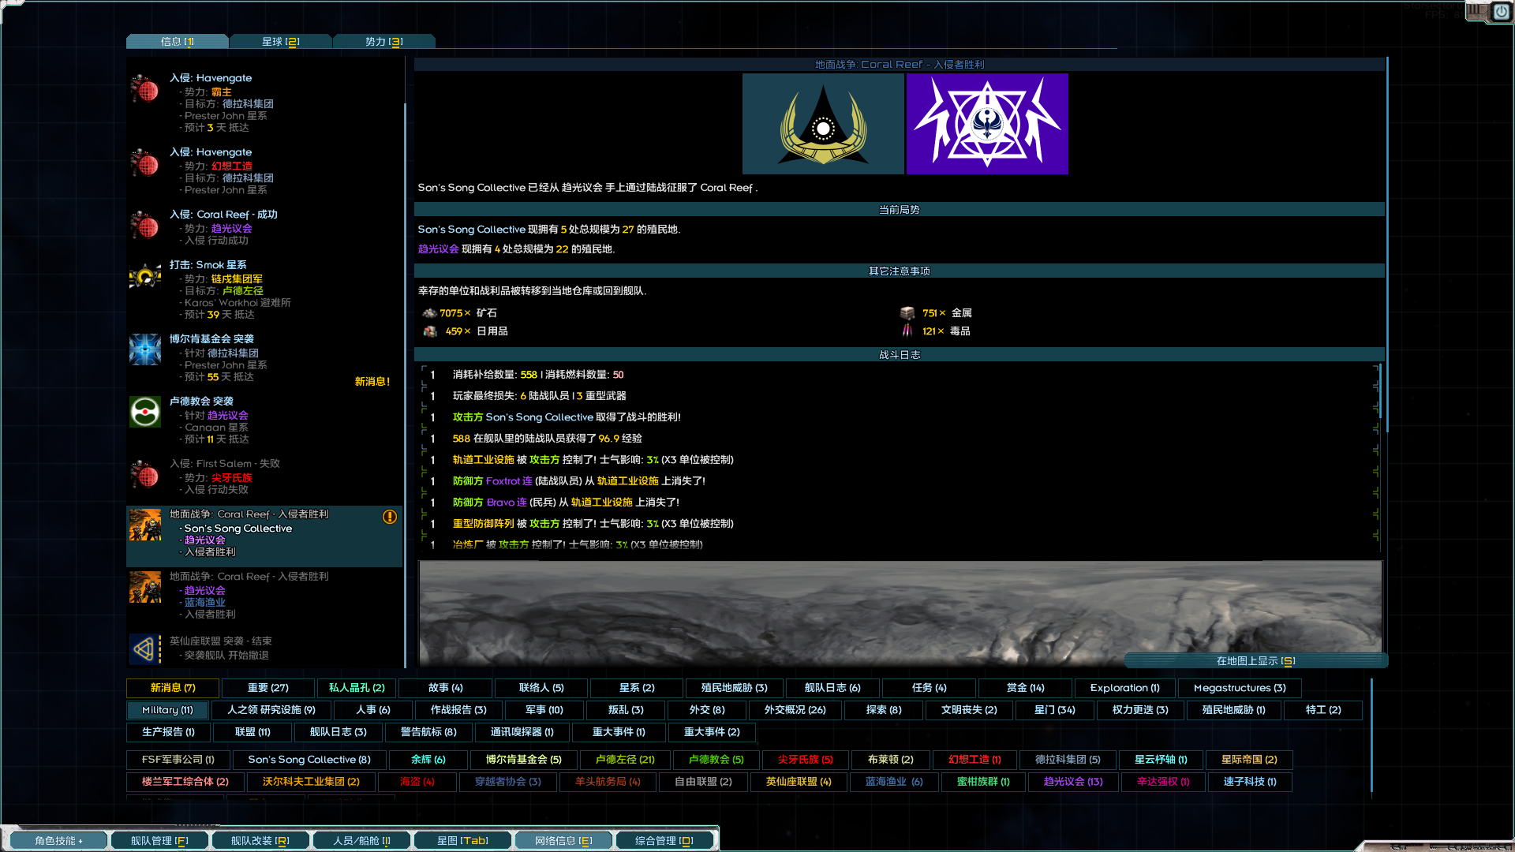
Task: Click the alert icon beside Coral Reef entry
Action: pos(388,517)
